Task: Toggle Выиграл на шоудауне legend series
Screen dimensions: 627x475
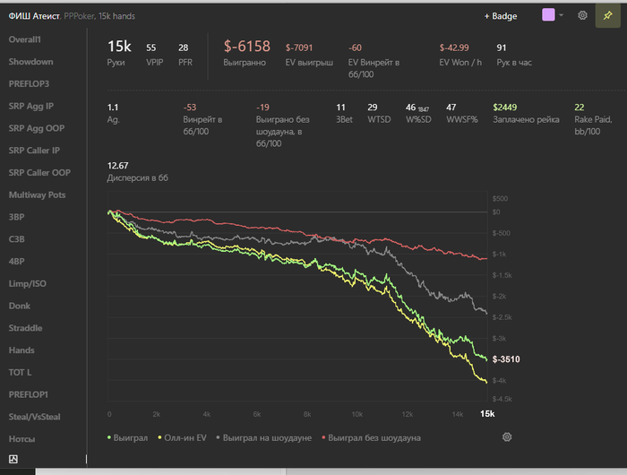Action: point(264,437)
